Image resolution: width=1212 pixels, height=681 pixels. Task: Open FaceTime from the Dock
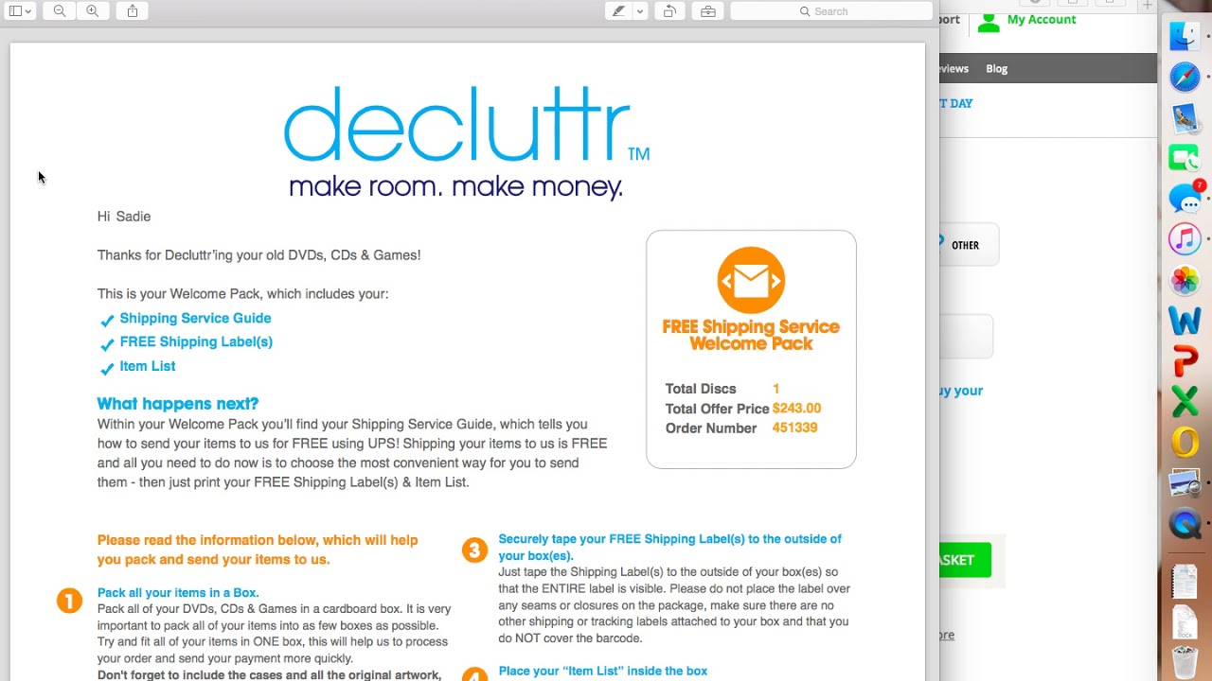(x=1185, y=158)
